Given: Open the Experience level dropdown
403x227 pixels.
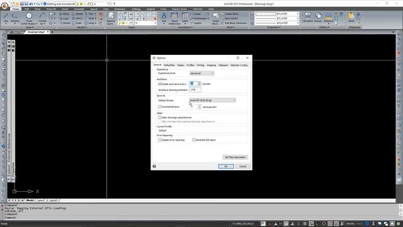Looking at the screenshot, I should (x=201, y=73).
